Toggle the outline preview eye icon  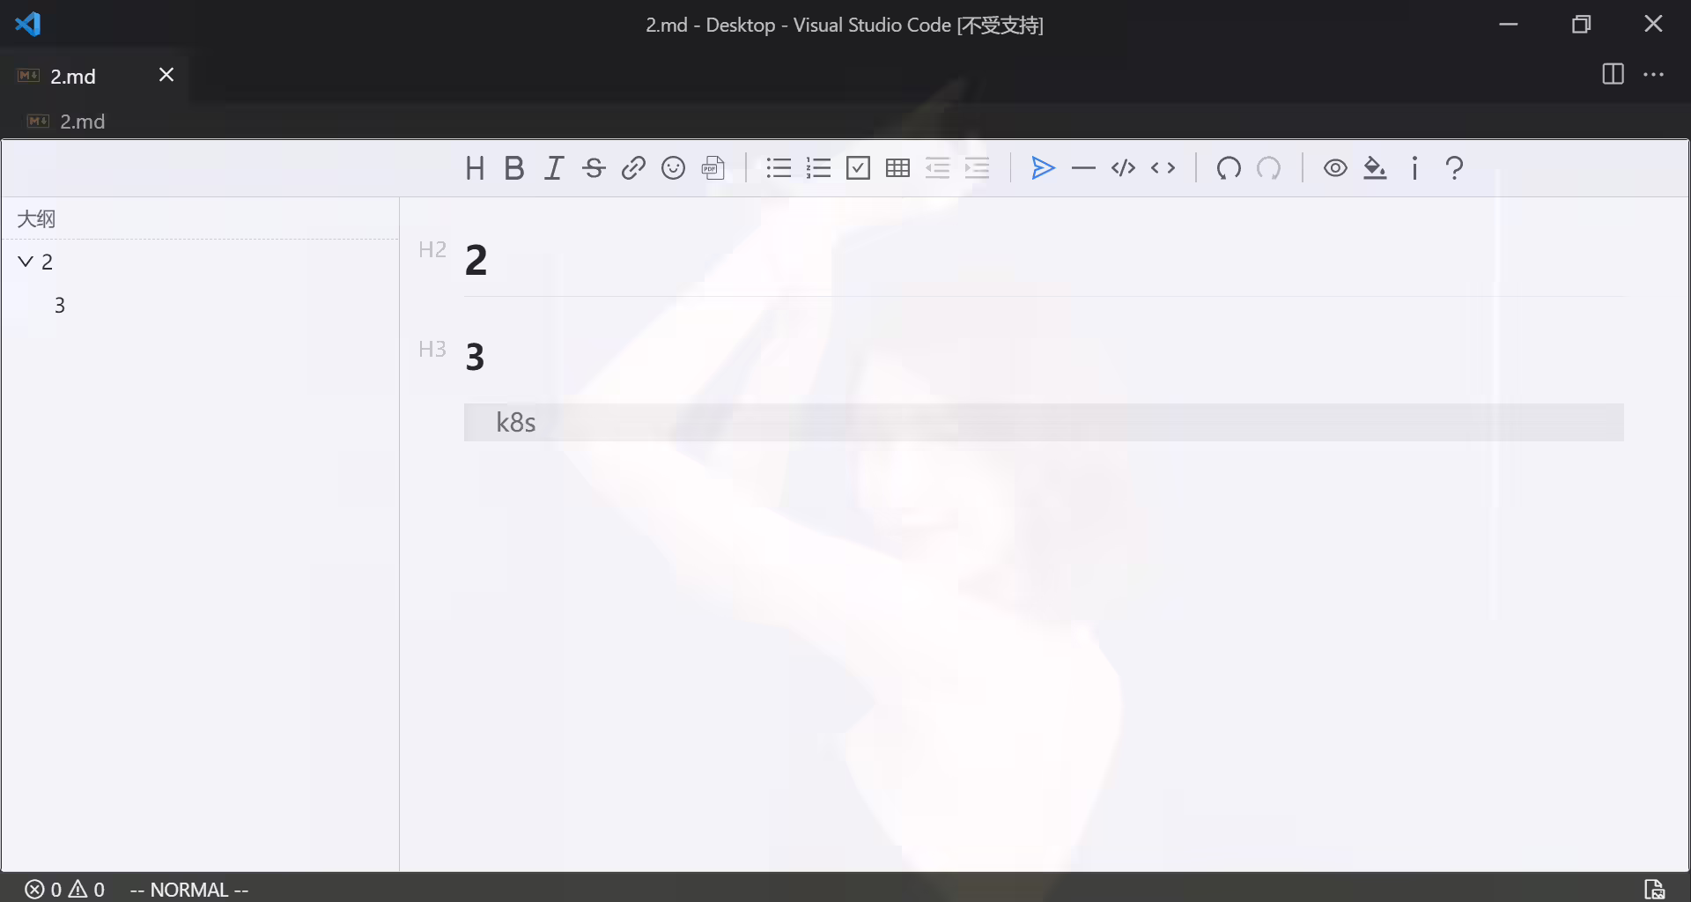pos(1335,168)
